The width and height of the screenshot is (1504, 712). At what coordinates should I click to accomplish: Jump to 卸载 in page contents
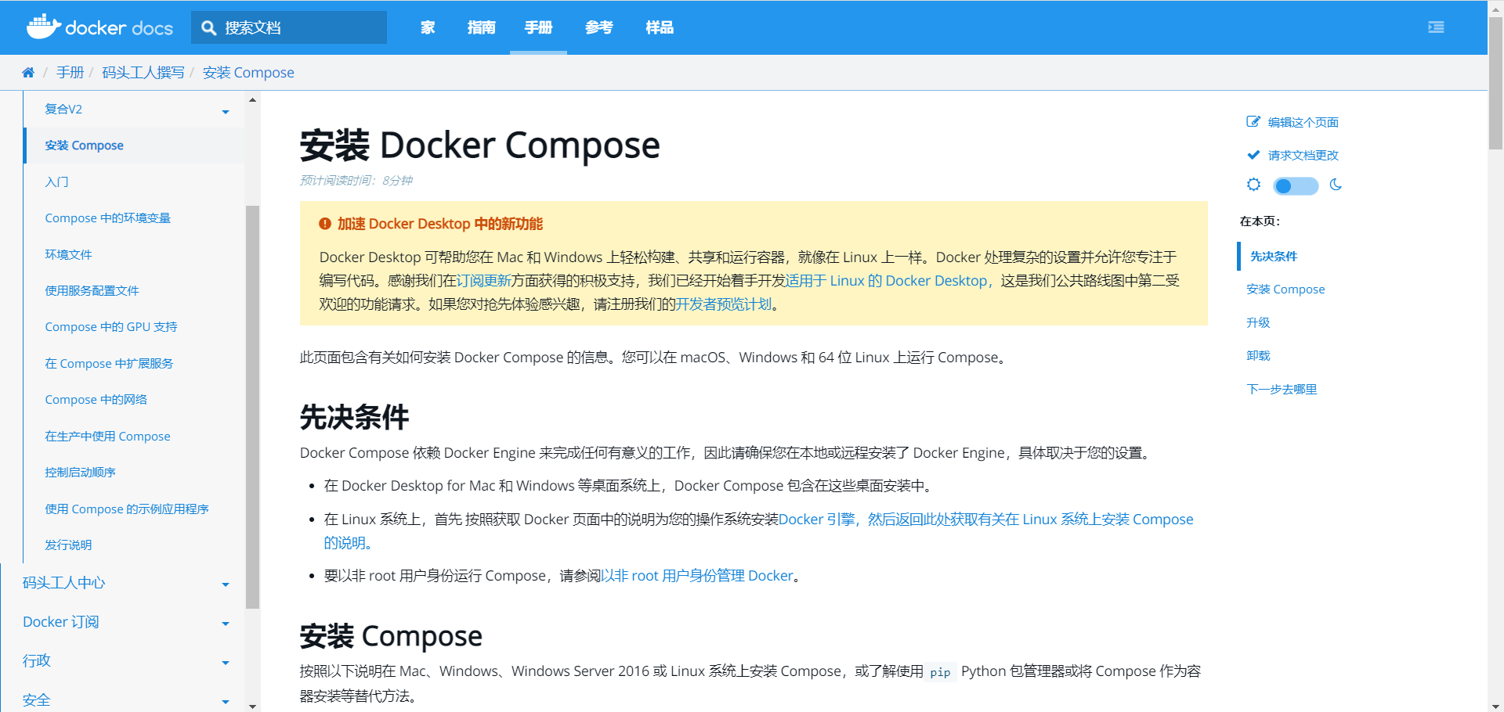point(1258,356)
